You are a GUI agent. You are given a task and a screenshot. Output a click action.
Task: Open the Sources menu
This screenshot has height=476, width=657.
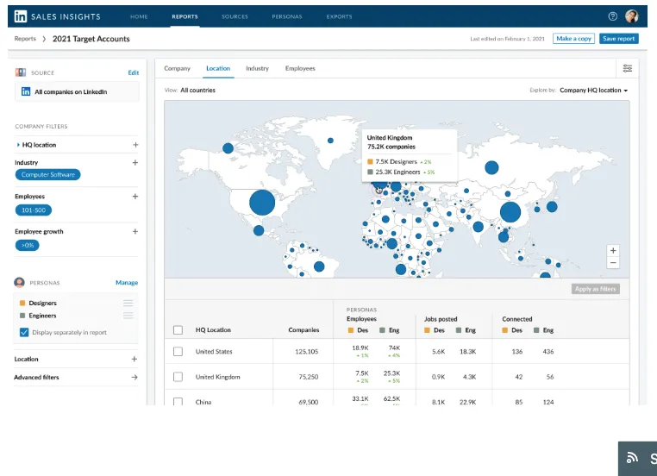235,16
